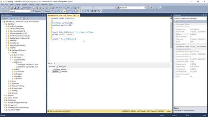Collapse the Tutorial database node

click(x=6, y=48)
